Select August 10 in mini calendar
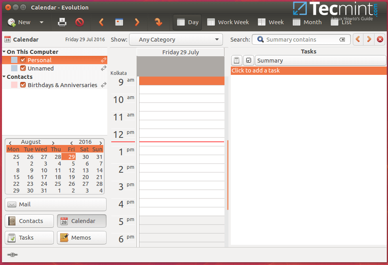The width and height of the screenshot is (388, 265). [x=44, y=170]
